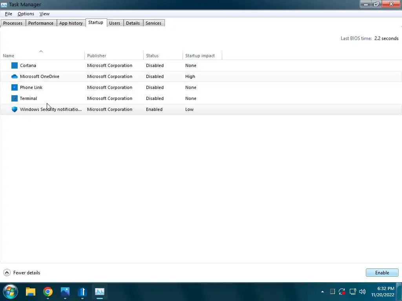Open File Explorer from the taskbar
The height and width of the screenshot is (301, 402).
pos(31,292)
